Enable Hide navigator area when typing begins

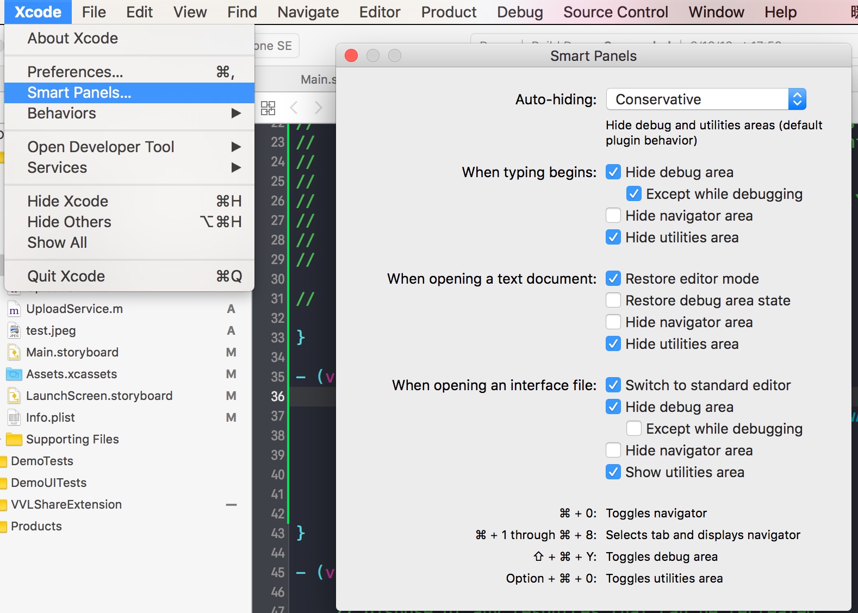pyautogui.click(x=613, y=216)
